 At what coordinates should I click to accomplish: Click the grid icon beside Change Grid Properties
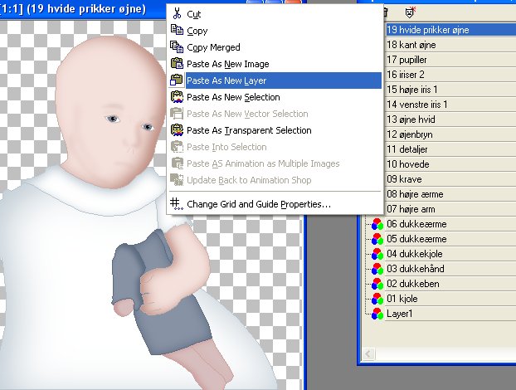point(176,203)
